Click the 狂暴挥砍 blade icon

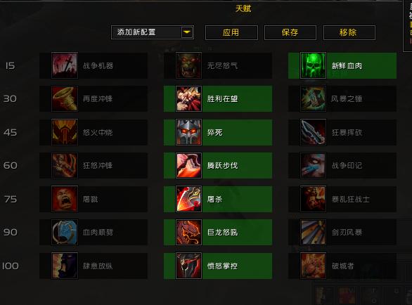coord(313,132)
